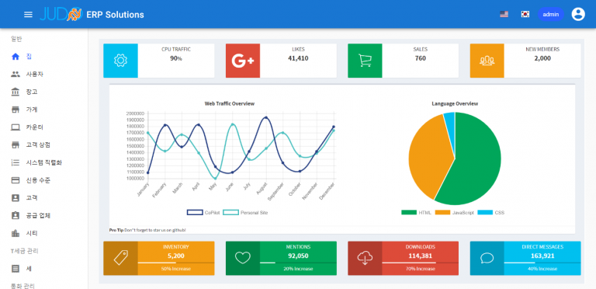Select the 시스템 직렬화 menu label

click(x=44, y=162)
